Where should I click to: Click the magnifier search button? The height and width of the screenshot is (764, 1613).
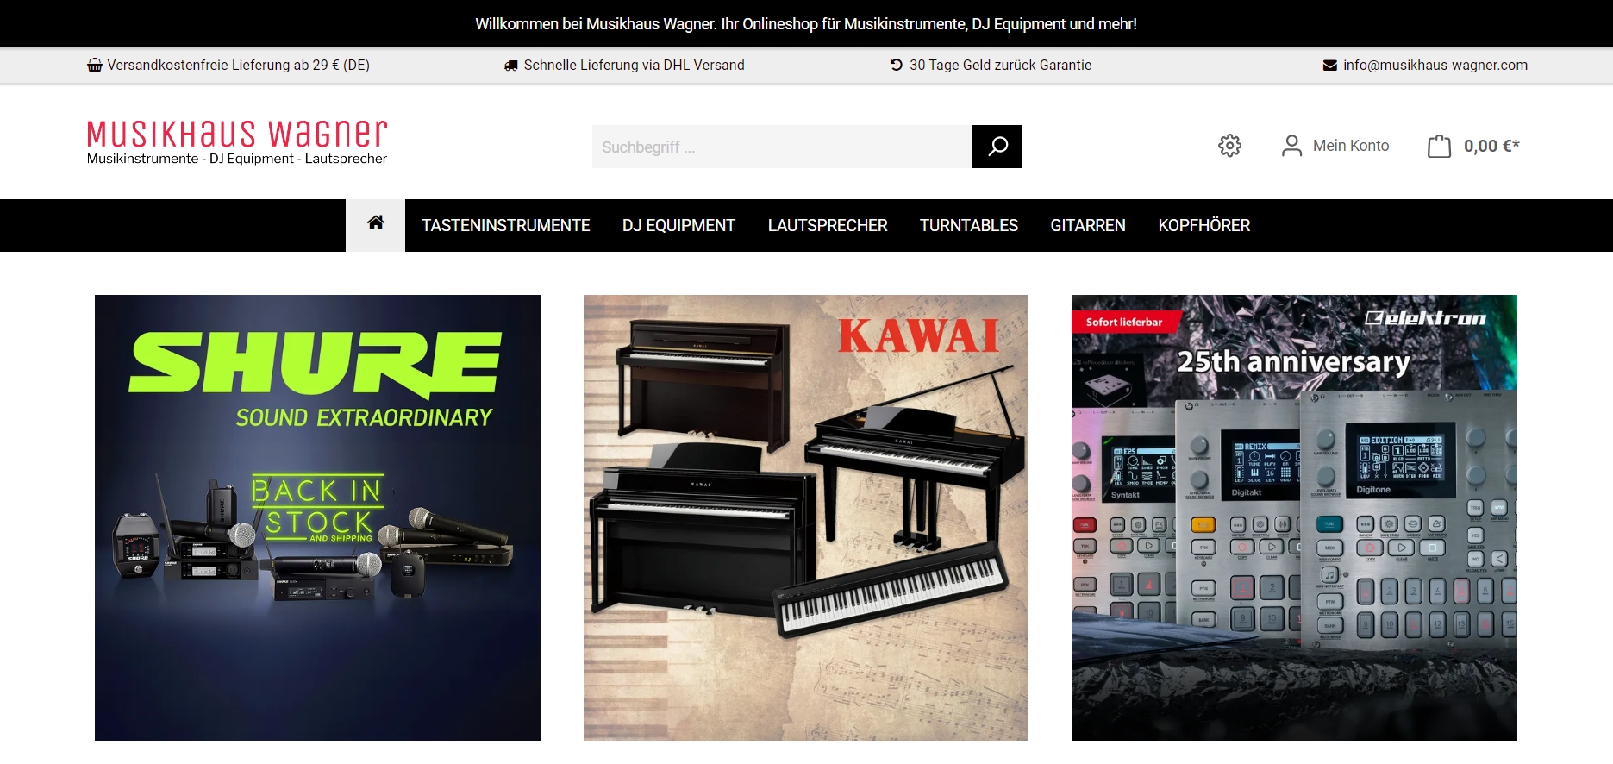997,147
